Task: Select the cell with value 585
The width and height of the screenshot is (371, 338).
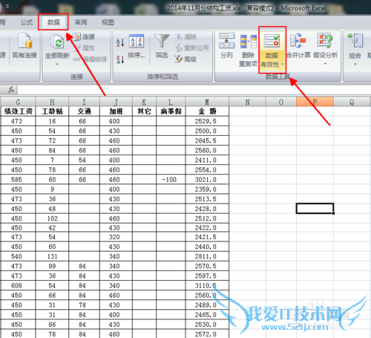Action: [x=18, y=180]
